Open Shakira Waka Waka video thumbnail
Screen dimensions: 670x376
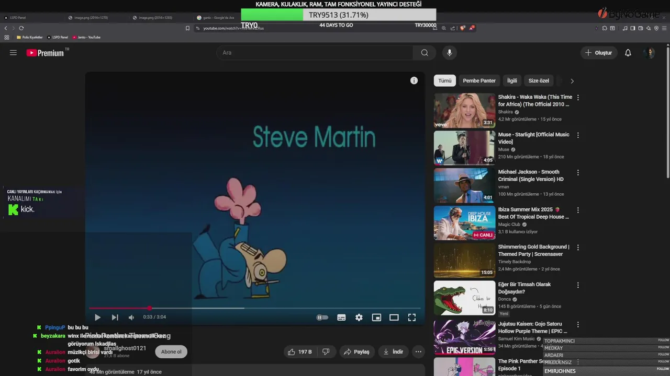click(464, 110)
